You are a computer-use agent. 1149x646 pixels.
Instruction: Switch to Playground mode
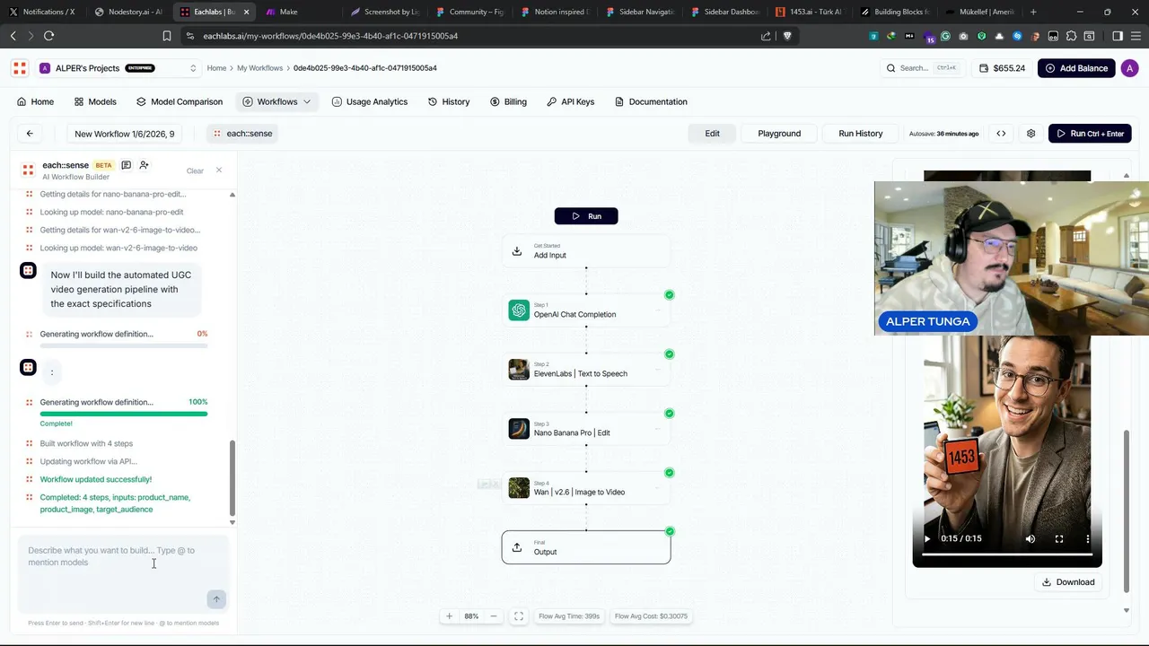779,134
